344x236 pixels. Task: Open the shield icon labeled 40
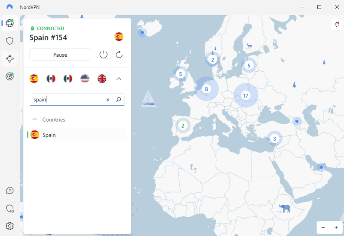point(9,208)
